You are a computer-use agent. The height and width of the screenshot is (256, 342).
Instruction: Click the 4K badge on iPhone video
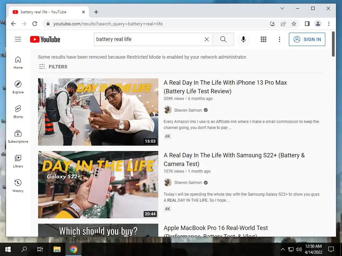(x=168, y=136)
